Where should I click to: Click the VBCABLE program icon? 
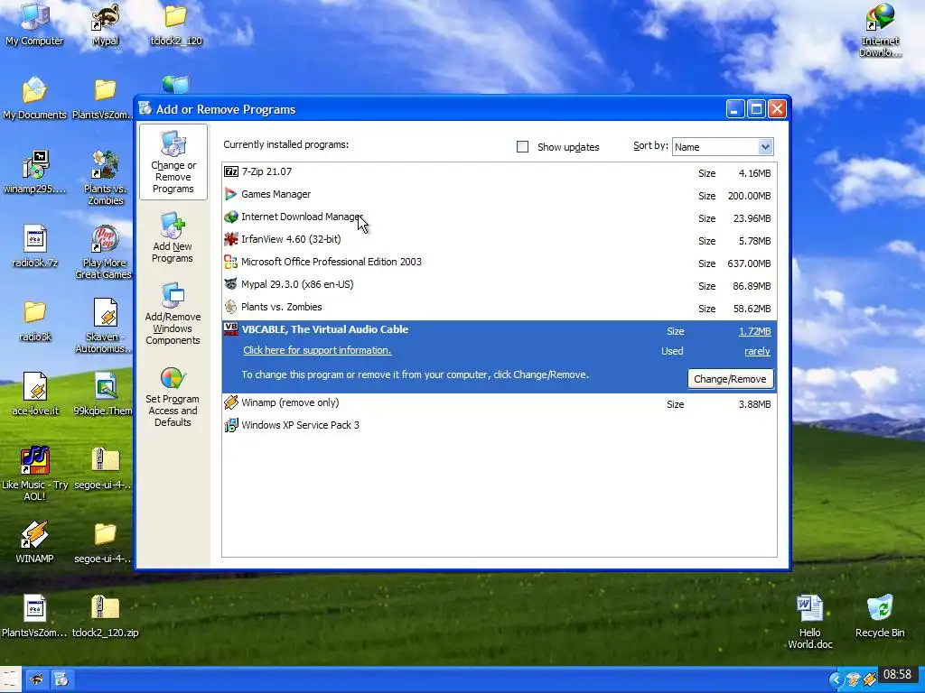pyautogui.click(x=230, y=329)
